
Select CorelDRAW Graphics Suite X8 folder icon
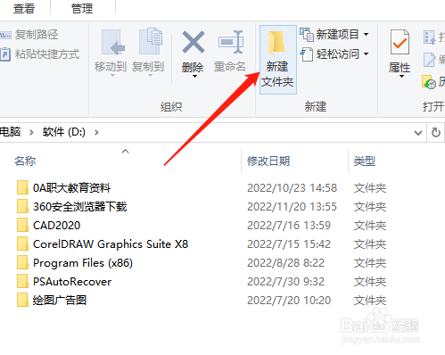point(22,244)
